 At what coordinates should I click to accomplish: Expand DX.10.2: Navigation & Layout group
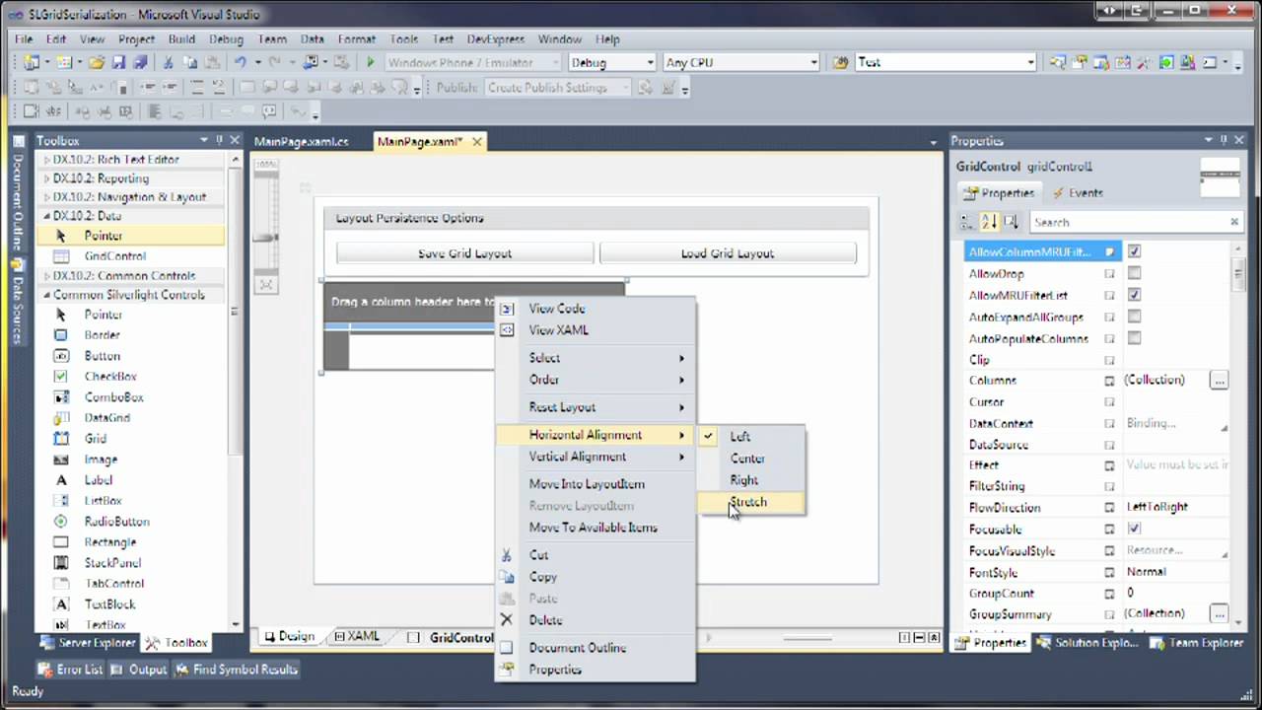(46, 197)
